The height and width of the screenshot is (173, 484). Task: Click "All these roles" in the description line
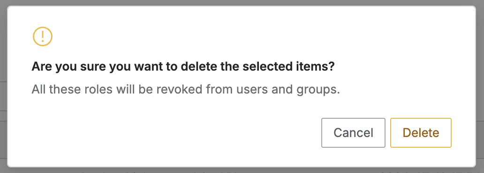click(x=72, y=90)
